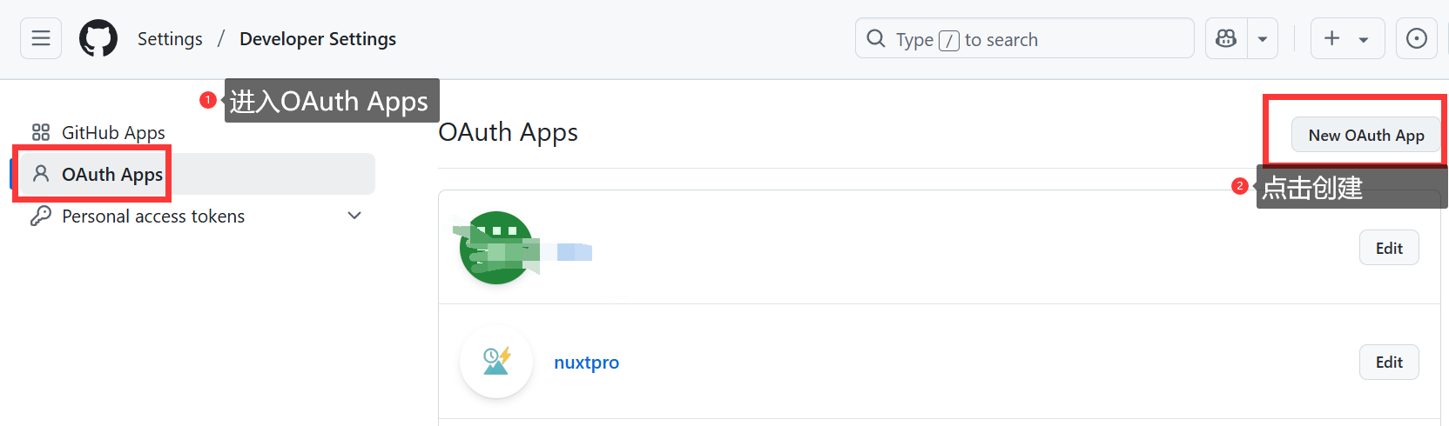Go to Settings in the breadcrumb
Screen dimensions: 1449x426
(x=170, y=39)
